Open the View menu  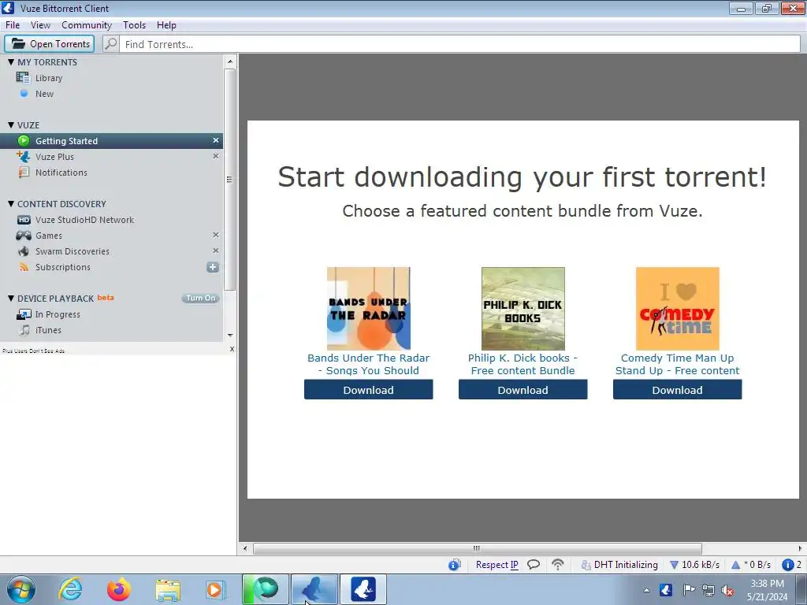40,24
